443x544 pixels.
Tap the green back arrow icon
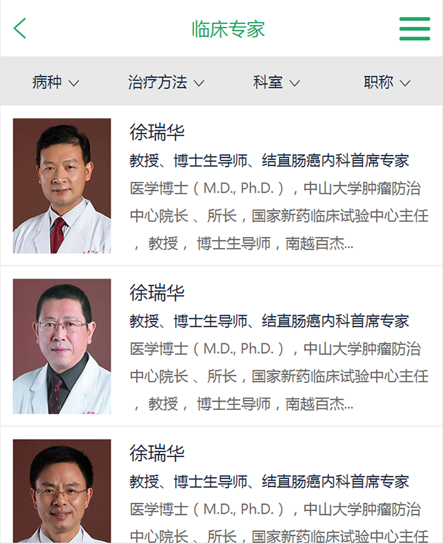(20, 28)
